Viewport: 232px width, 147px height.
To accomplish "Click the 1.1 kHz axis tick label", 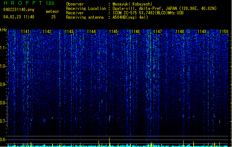I will 3,48.
